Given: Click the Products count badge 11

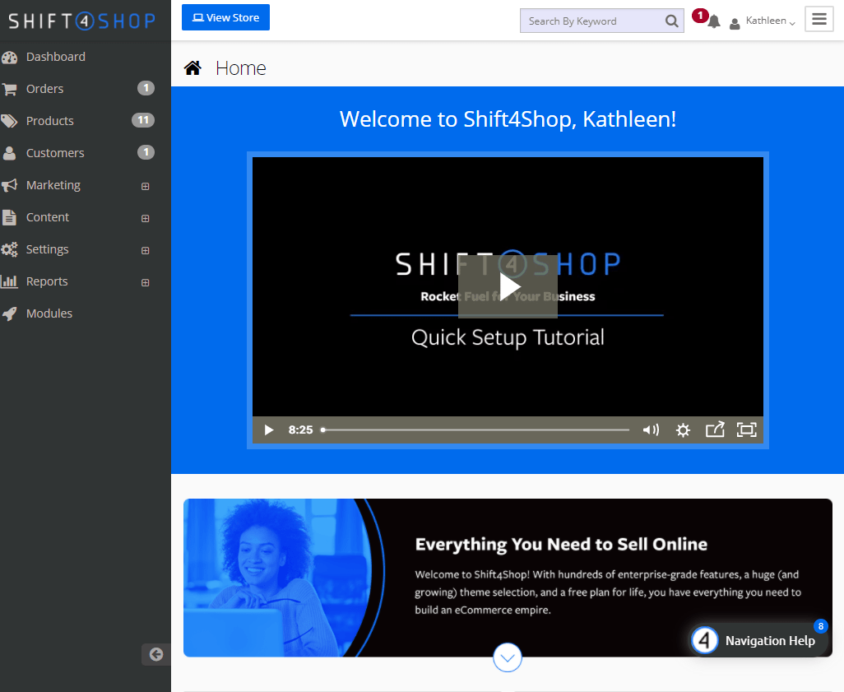Looking at the screenshot, I should point(143,120).
